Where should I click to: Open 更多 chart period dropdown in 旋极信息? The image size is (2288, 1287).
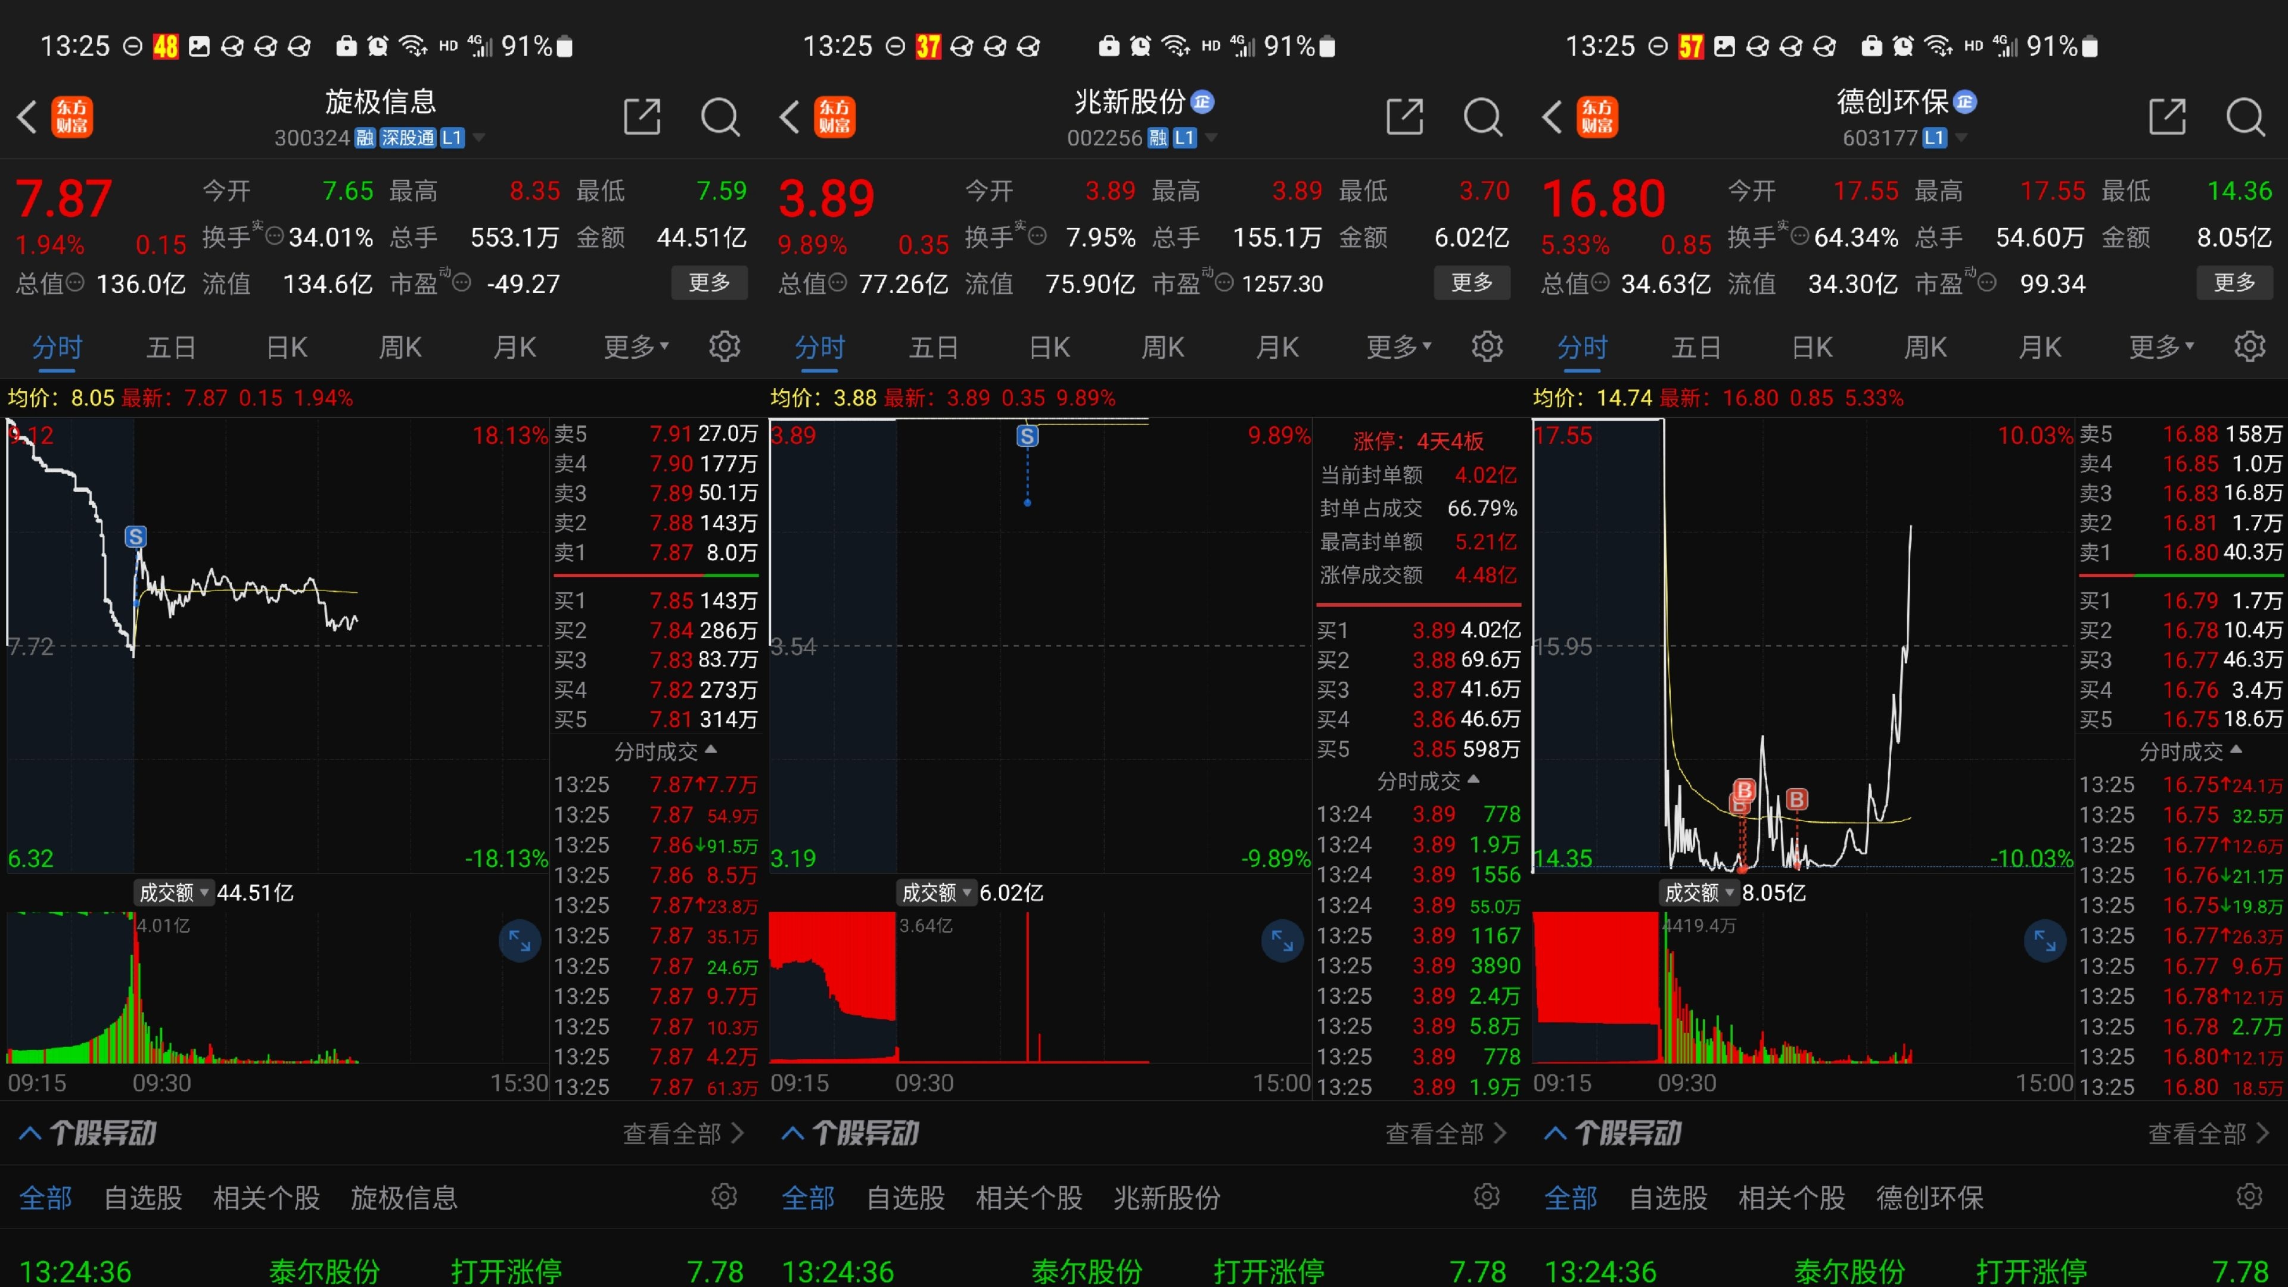point(636,346)
